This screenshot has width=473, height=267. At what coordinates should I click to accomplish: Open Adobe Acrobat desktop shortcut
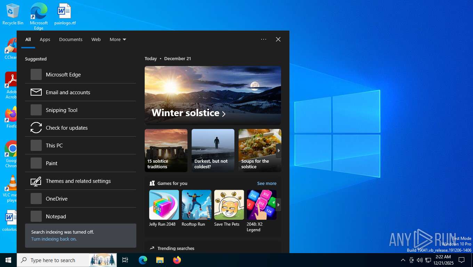click(10, 85)
